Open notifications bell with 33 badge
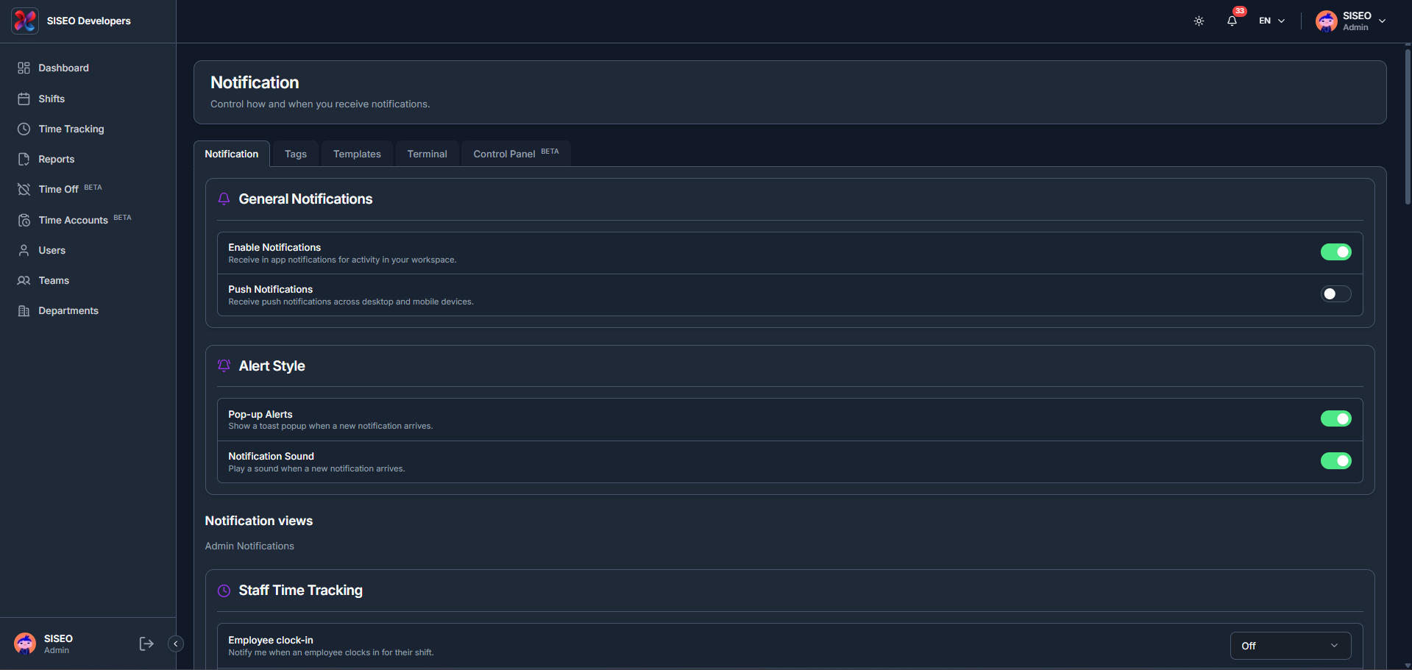The image size is (1412, 670). [x=1233, y=19]
